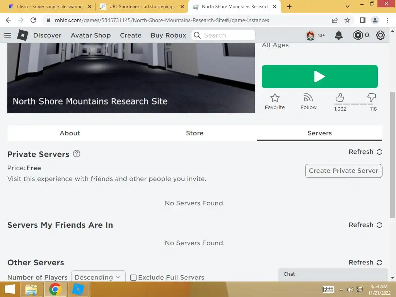Open the settings gear icon

tap(381, 35)
